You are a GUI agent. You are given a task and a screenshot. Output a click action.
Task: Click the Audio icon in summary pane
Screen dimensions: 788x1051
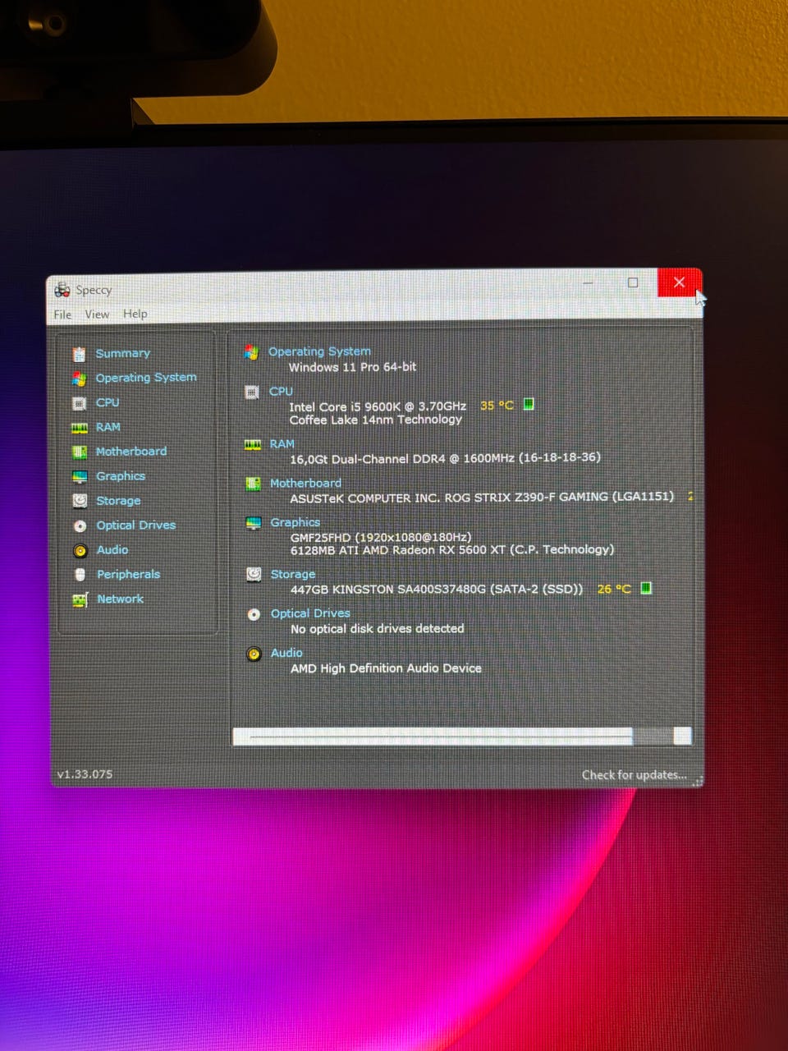coord(254,654)
